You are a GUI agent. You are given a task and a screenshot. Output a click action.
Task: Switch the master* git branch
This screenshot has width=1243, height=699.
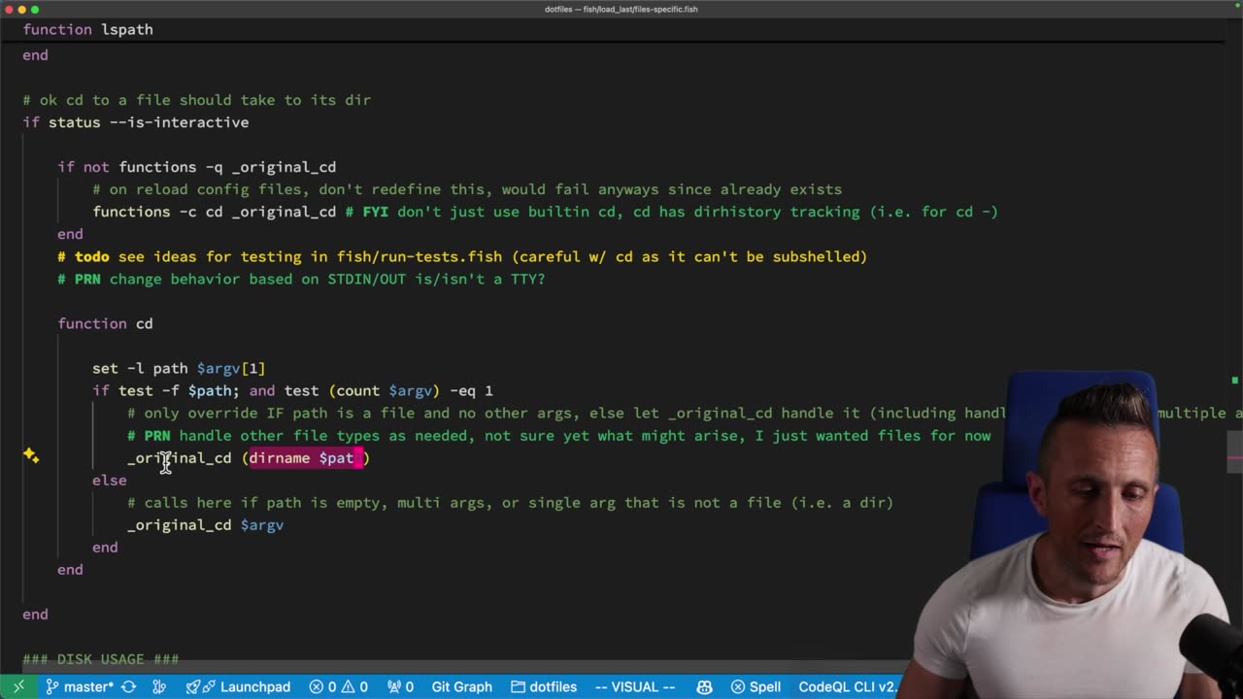click(x=79, y=686)
